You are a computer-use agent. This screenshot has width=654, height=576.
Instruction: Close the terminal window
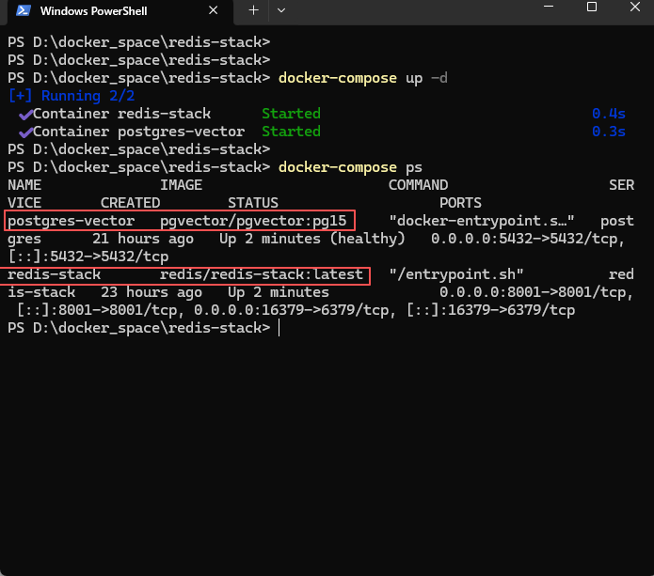(635, 8)
